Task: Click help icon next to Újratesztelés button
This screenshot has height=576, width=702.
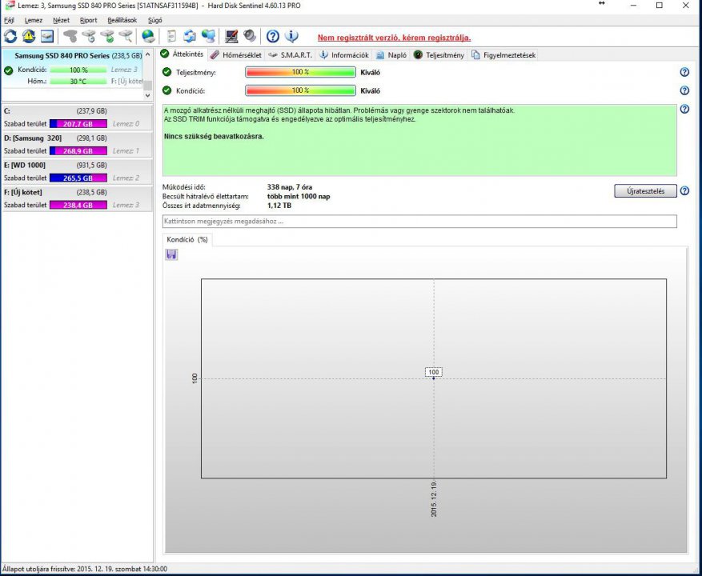Action: coord(684,190)
